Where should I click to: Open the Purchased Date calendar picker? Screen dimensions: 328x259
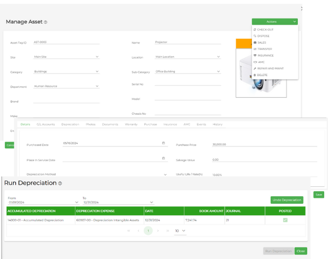tap(163, 143)
